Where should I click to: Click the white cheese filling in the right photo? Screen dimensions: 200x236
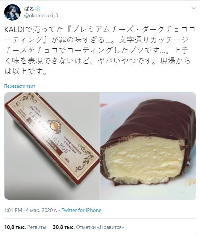(x=144, y=160)
